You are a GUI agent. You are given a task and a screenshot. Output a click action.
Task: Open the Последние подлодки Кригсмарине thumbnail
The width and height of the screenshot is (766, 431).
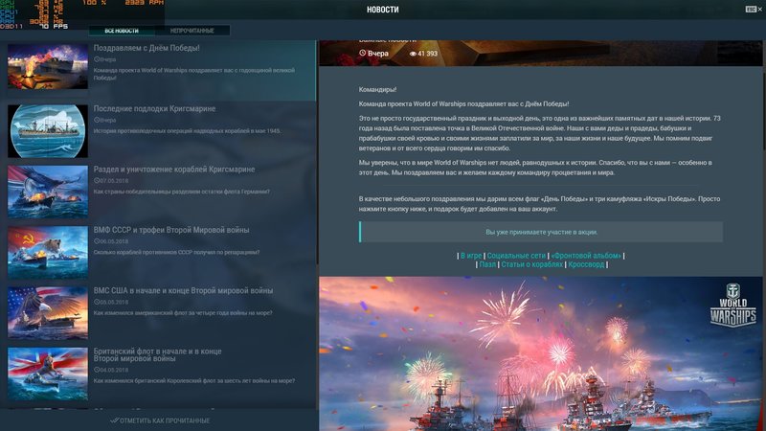(48, 131)
